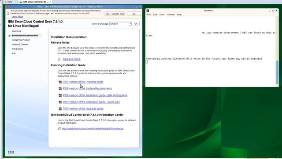Click the Release Notes heading
This screenshot has width=282, height=159.
click(60, 42)
